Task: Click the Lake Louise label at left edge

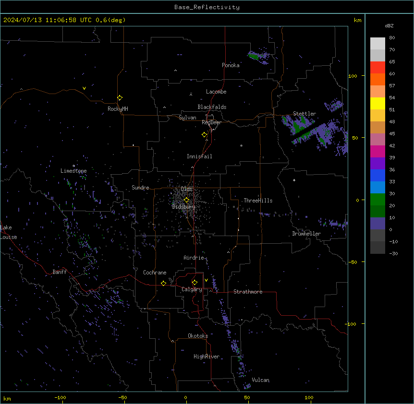Action: pos(9,232)
